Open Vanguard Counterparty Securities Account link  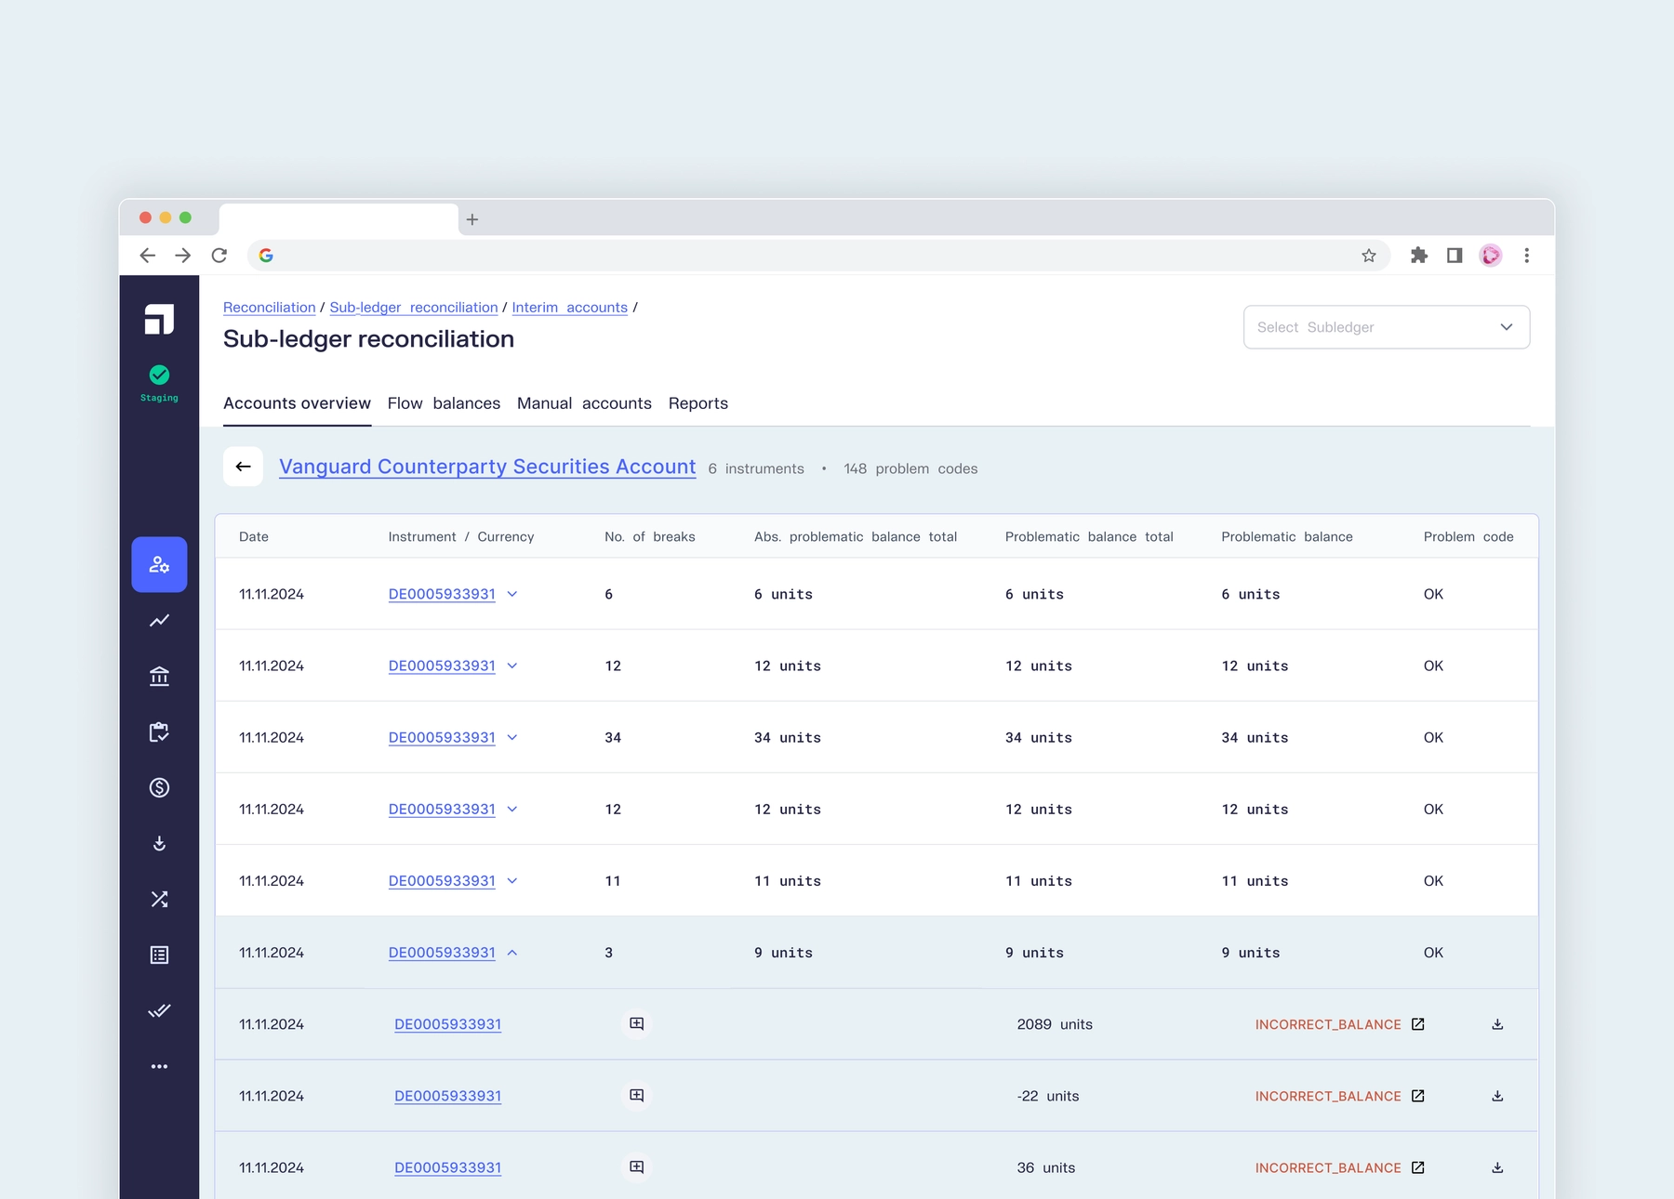pyautogui.click(x=487, y=467)
